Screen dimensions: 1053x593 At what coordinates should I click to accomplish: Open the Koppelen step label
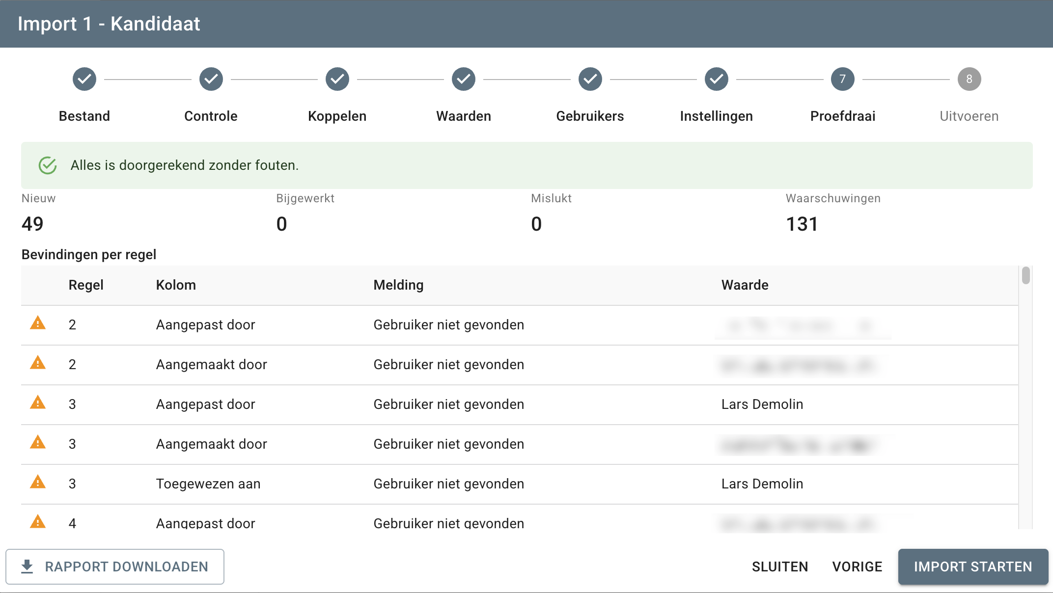(x=337, y=116)
